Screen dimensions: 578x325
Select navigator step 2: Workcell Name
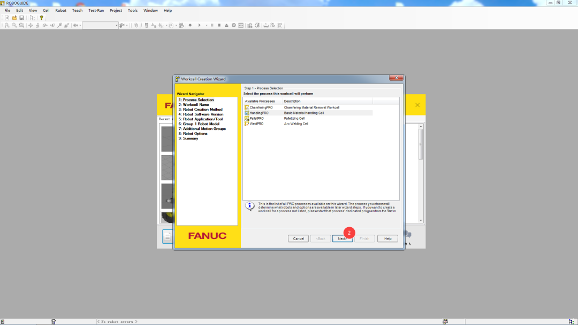[194, 105]
